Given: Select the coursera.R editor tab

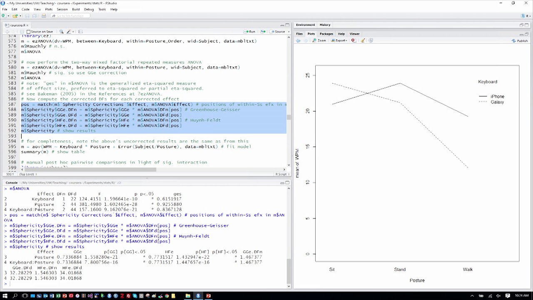Looking at the screenshot, I should 18,25.
